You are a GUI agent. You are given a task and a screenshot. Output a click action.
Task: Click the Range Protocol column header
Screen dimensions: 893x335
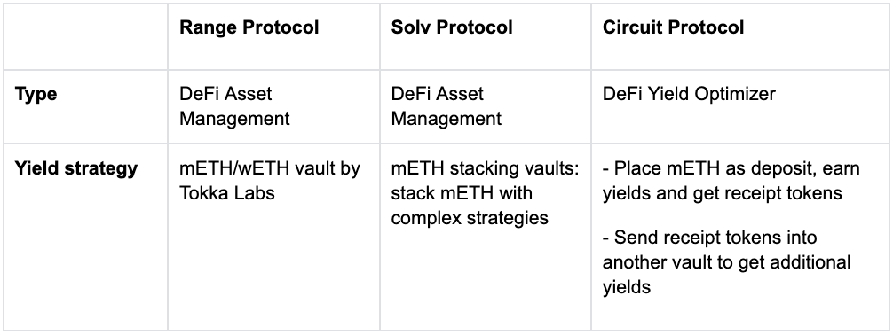(249, 27)
